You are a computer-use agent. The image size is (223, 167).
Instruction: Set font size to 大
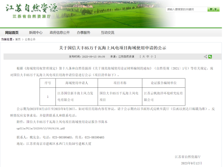pos(143,57)
